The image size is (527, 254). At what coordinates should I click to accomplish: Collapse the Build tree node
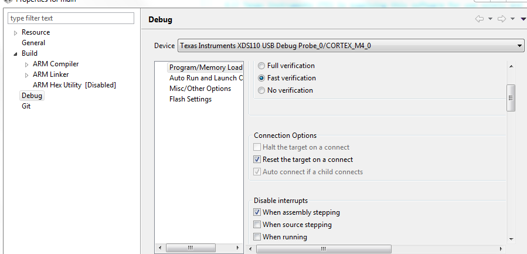pos(15,54)
